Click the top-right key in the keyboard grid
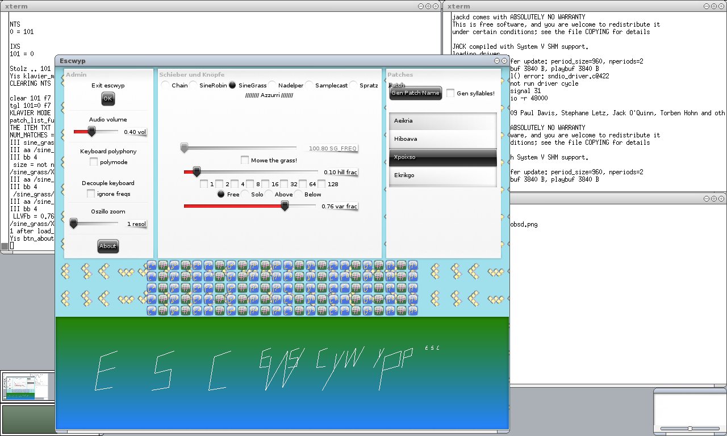The width and height of the screenshot is (727, 436). (413, 265)
